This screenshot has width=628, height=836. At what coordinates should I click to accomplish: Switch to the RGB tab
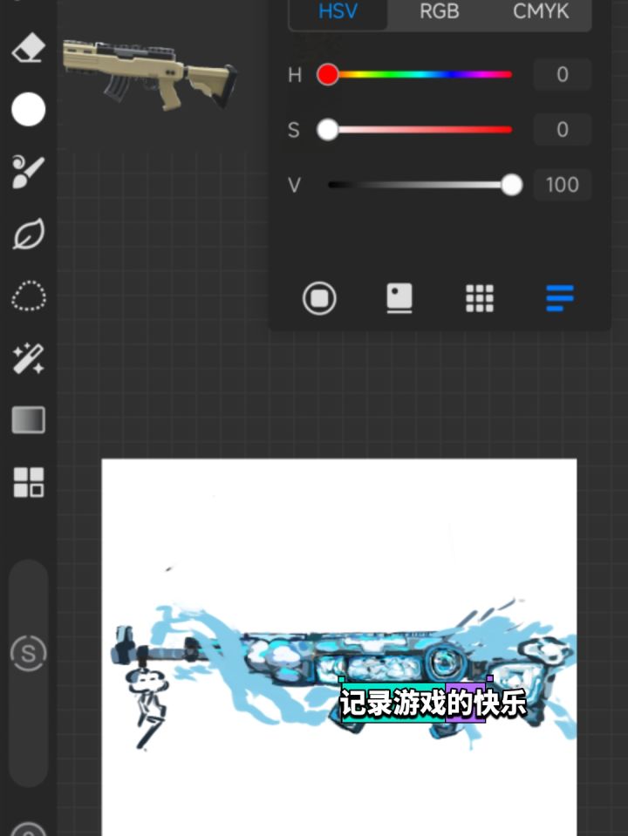coord(439,11)
